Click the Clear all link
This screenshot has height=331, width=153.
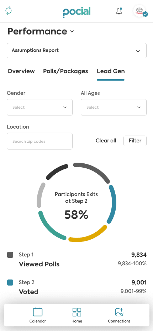(106, 141)
